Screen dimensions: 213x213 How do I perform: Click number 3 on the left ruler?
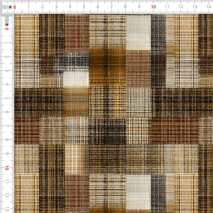[7, 70]
